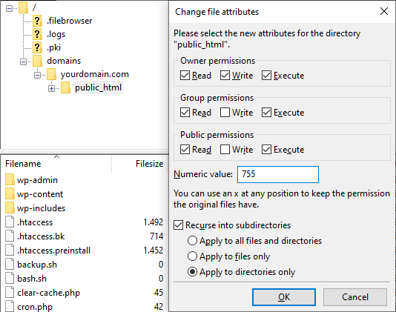The image size is (396, 312).
Task: Click the cron.php file icon
Action: point(10,307)
